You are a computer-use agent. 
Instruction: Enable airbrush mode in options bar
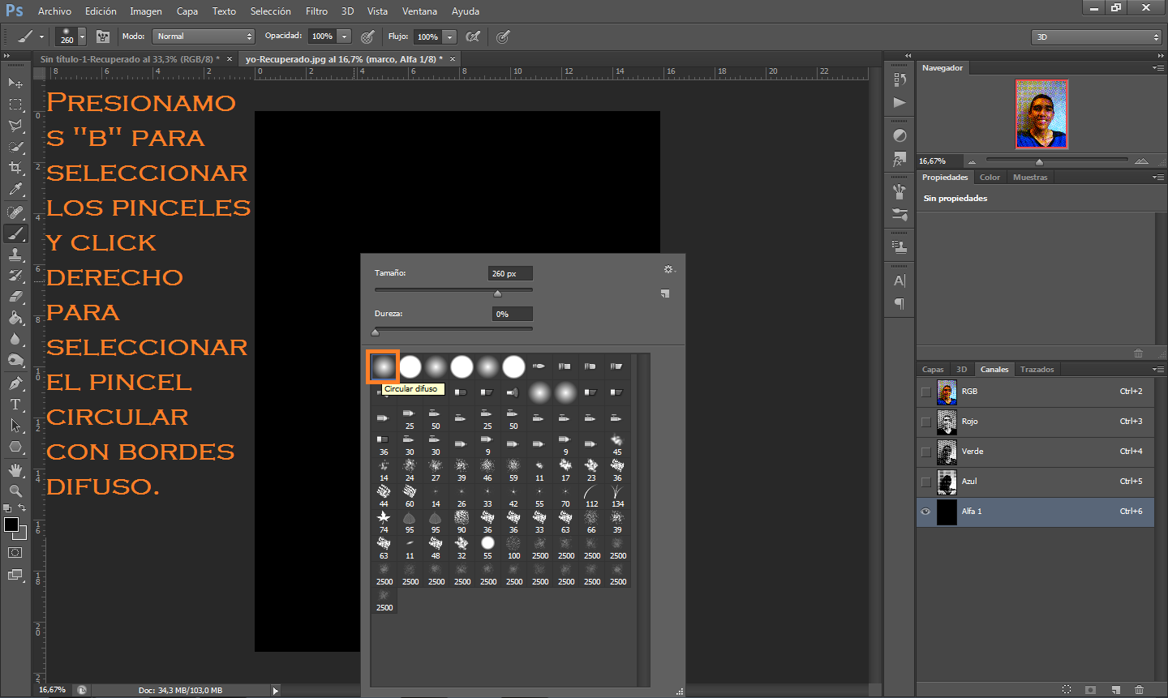pos(474,36)
